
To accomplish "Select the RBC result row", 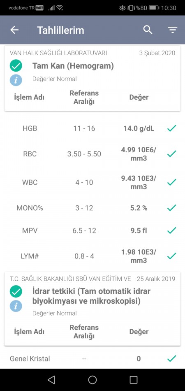I will click(x=92, y=154).
